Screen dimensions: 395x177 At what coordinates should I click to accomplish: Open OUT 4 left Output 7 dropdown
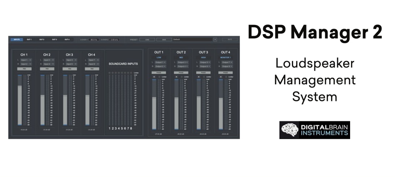227,62
